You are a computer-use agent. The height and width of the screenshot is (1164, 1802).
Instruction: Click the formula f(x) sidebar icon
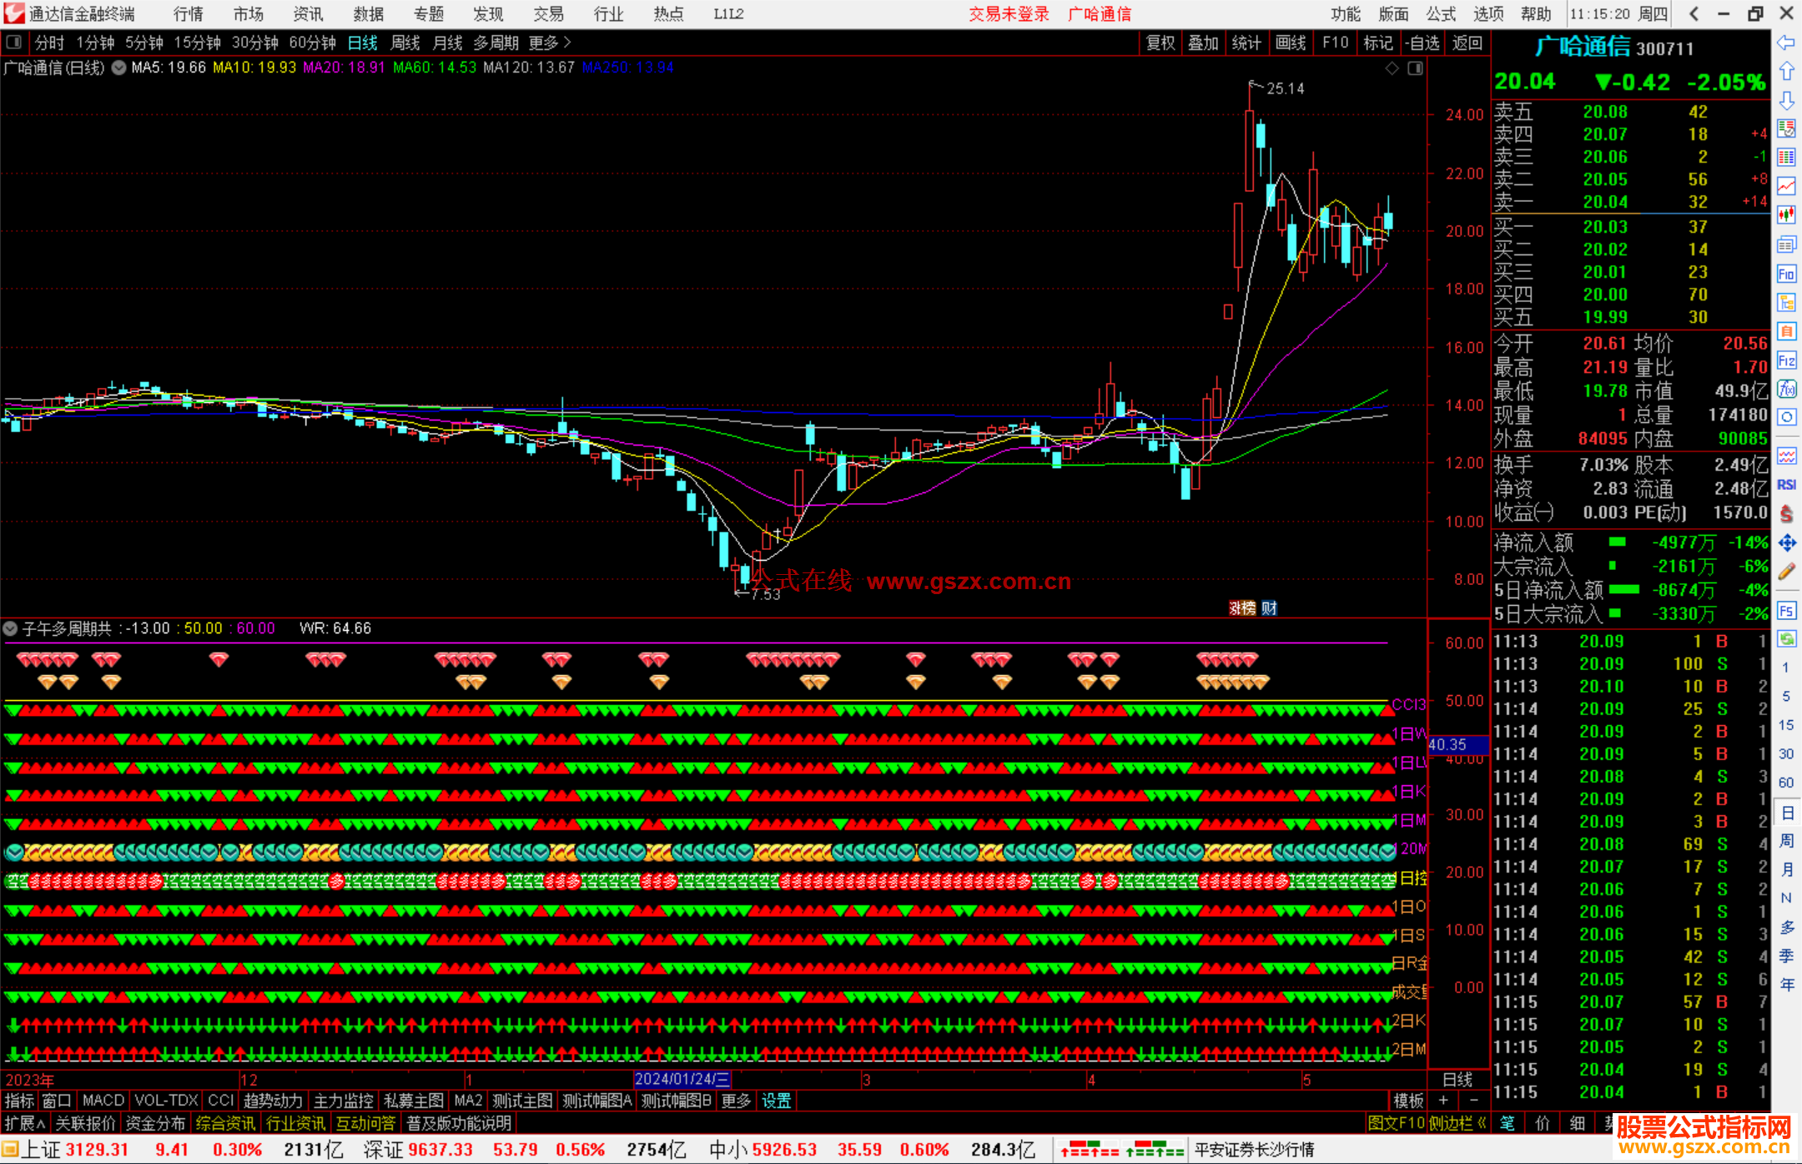(x=1786, y=389)
